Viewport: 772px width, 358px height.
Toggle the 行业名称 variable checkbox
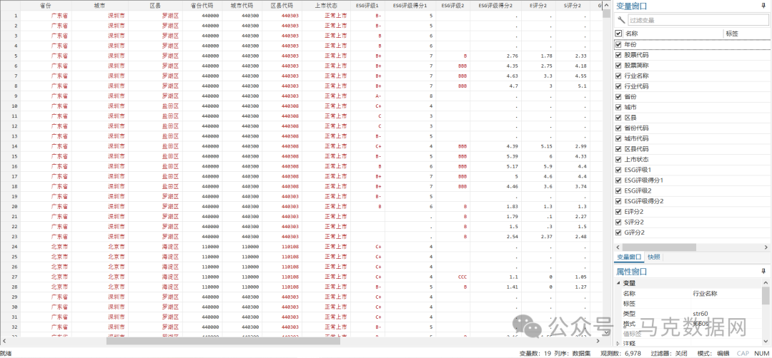pos(619,76)
